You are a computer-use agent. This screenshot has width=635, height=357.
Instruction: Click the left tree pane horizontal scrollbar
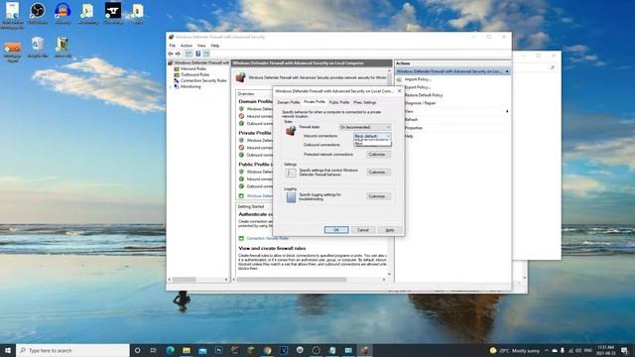pyautogui.click(x=184, y=280)
